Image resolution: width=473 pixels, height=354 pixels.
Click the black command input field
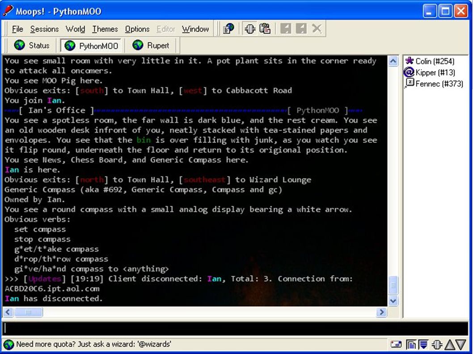coord(235,329)
